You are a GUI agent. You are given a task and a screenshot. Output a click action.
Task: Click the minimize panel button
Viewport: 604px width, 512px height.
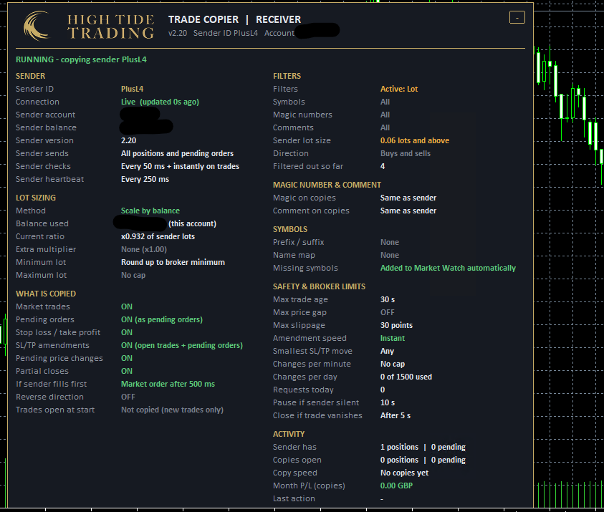[517, 17]
